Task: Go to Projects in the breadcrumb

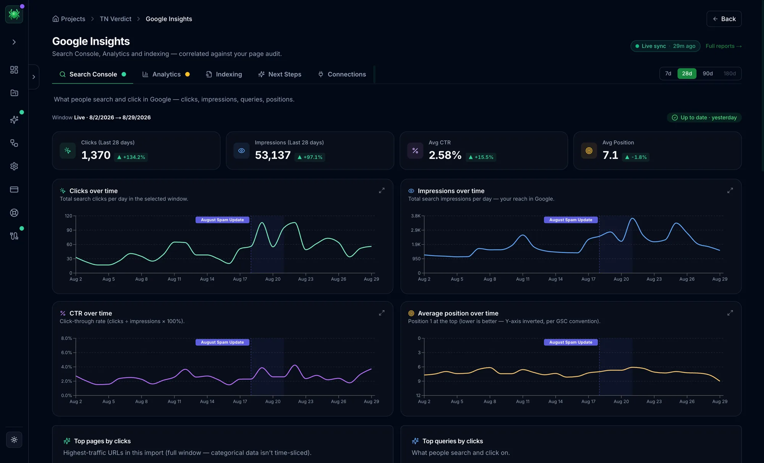Action: coord(73,19)
